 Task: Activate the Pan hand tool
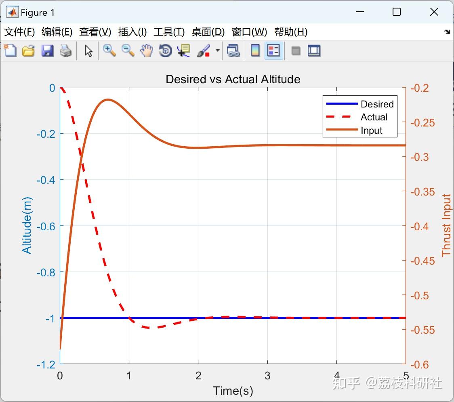[x=147, y=51]
